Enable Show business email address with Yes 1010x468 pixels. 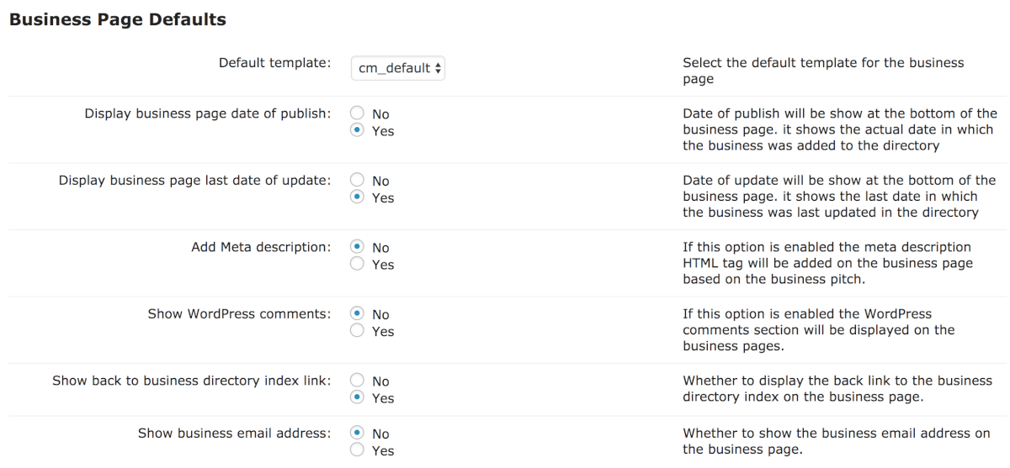pyautogui.click(x=357, y=450)
